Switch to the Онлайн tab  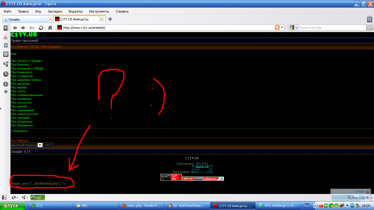[28, 20]
